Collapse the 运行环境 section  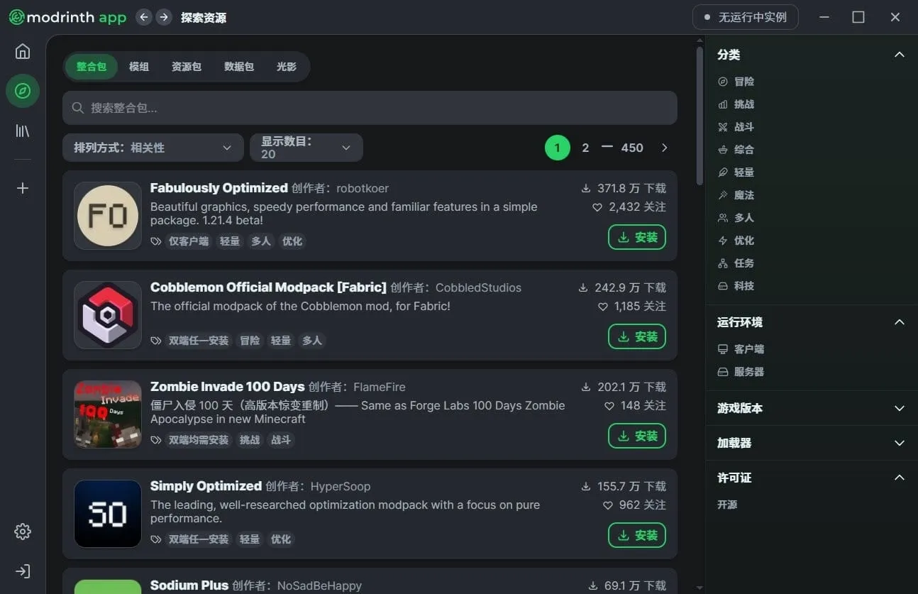899,322
